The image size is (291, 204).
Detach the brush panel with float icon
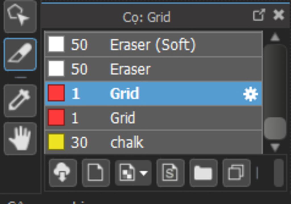tap(259, 15)
